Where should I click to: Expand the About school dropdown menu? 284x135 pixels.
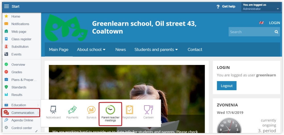pos(91,50)
